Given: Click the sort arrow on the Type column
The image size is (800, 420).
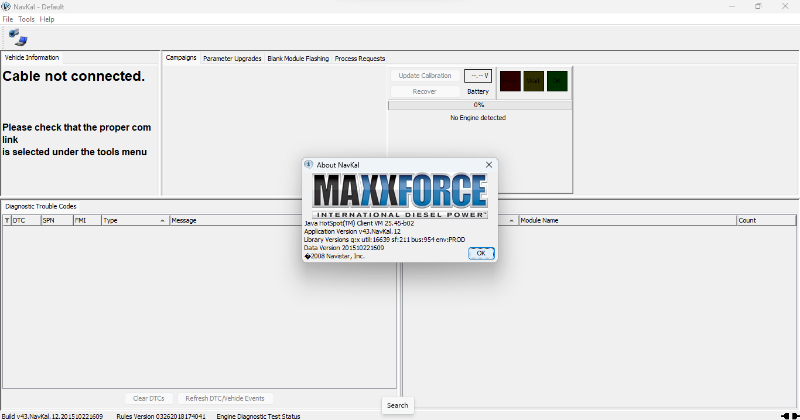Looking at the screenshot, I should pos(162,221).
